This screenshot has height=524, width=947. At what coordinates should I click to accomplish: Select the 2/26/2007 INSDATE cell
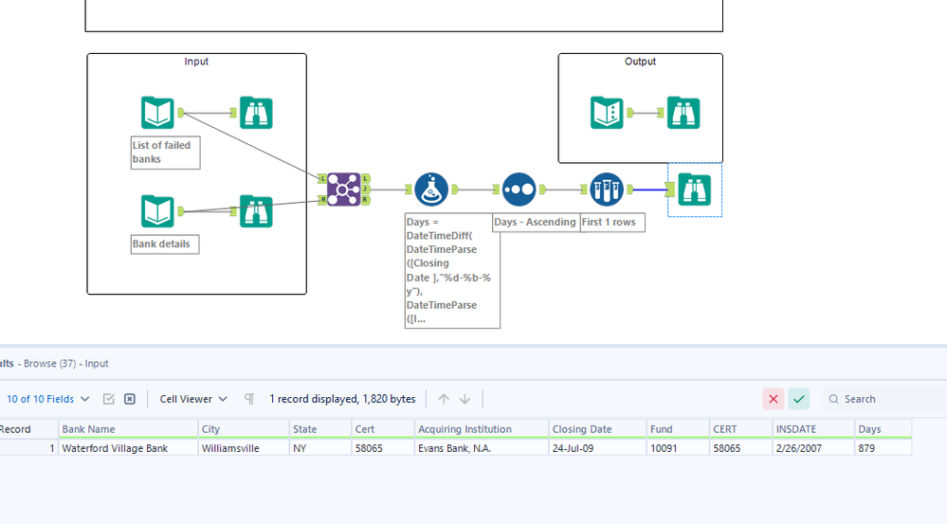813,448
